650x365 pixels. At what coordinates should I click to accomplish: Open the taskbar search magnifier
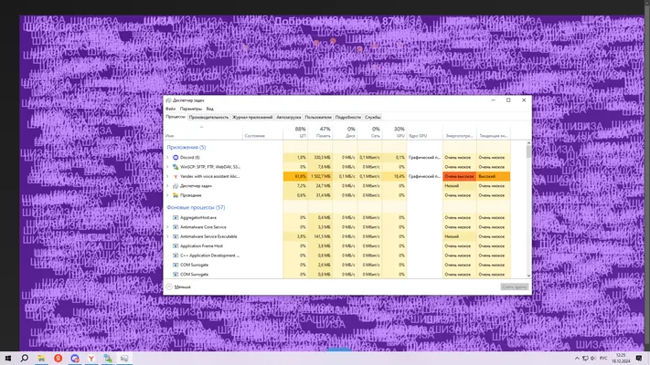[x=25, y=358]
